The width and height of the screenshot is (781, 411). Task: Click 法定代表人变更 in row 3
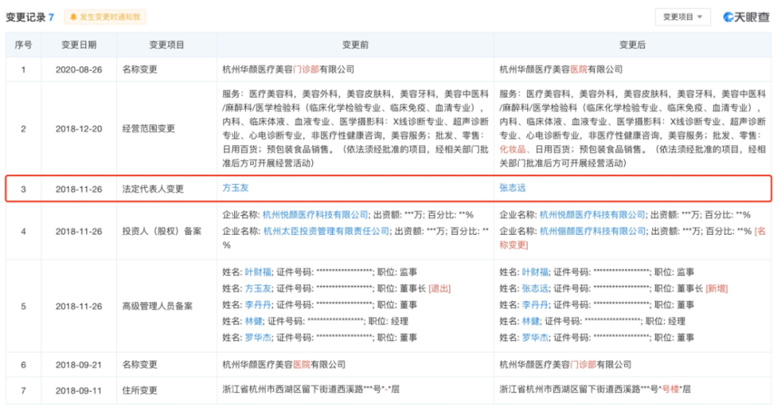pos(153,189)
